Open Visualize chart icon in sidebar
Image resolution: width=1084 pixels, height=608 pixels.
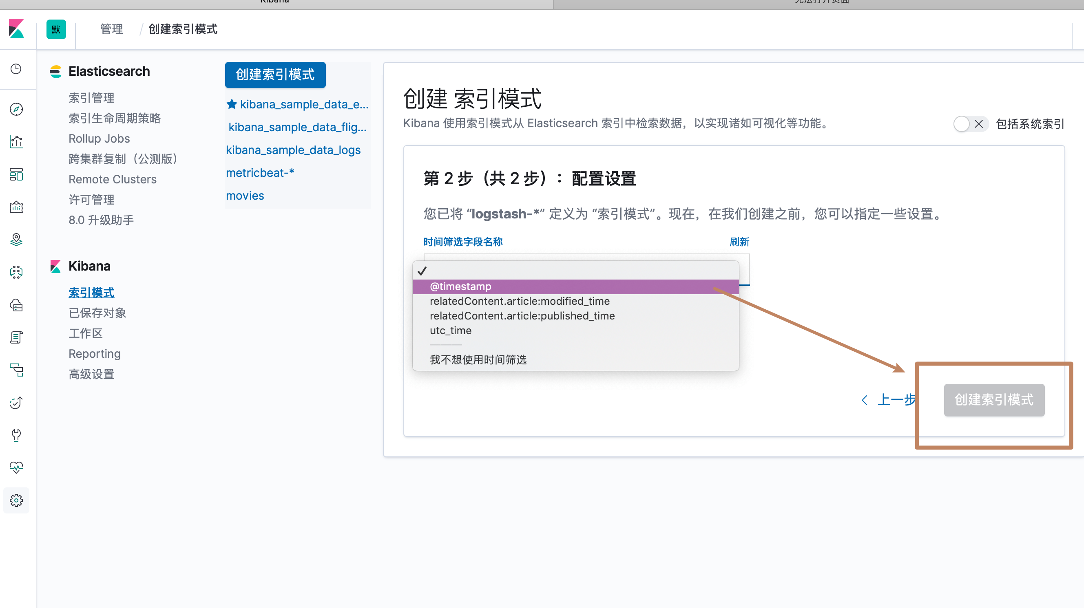coord(16,142)
